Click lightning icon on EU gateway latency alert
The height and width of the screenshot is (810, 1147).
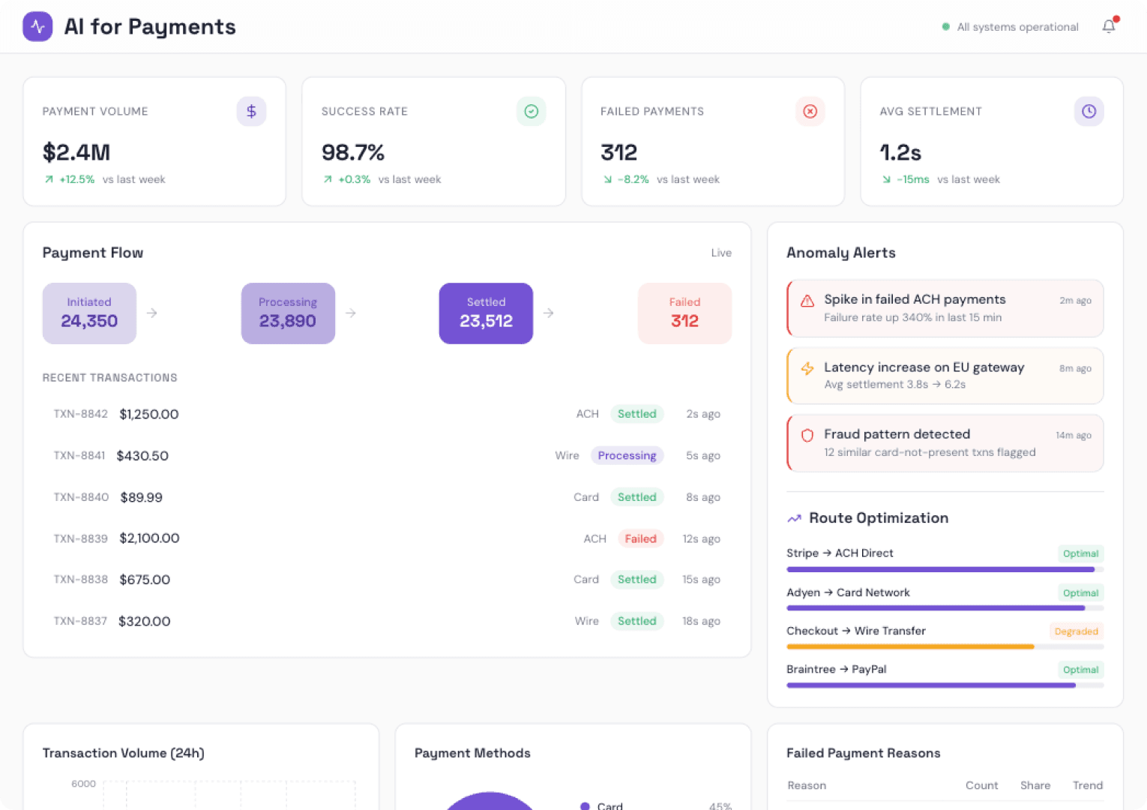pos(807,369)
